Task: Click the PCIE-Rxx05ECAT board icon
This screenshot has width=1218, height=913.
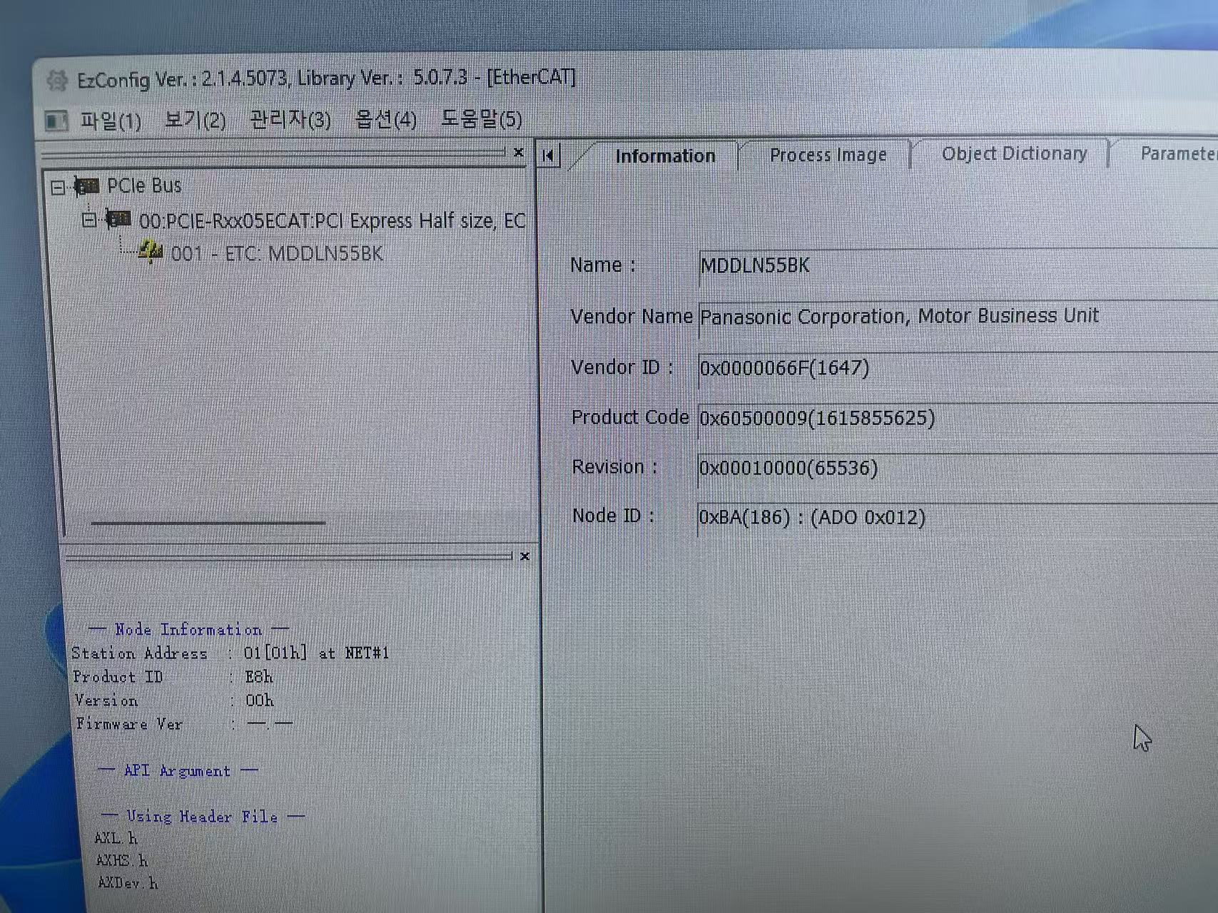Action: click(x=118, y=219)
